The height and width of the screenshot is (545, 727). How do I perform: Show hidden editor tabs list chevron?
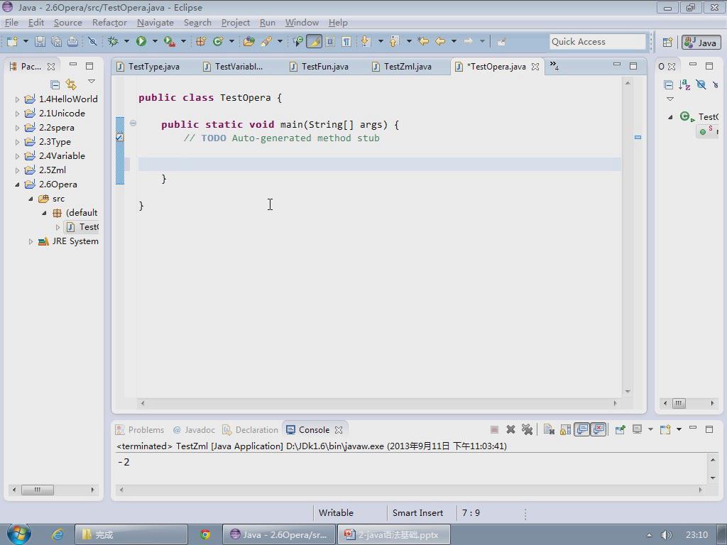click(x=554, y=66)
